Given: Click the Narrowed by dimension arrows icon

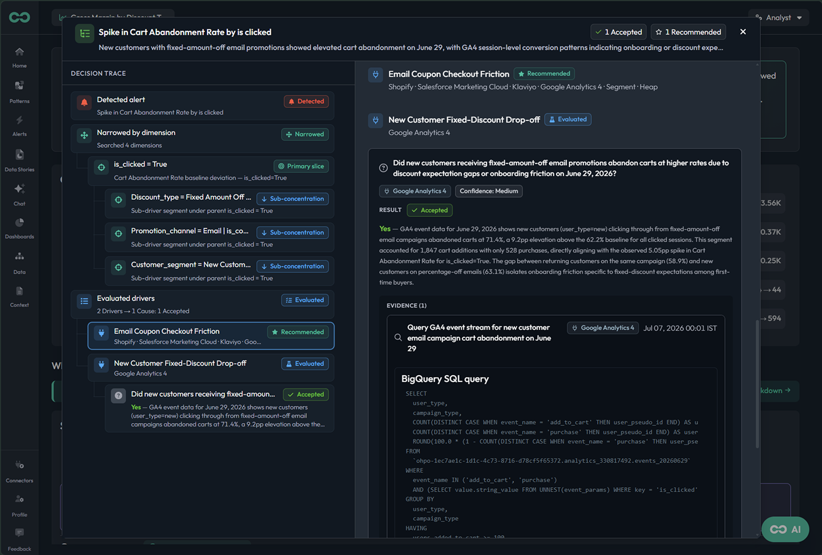Looking at the screenshot, I should point(84,135).
